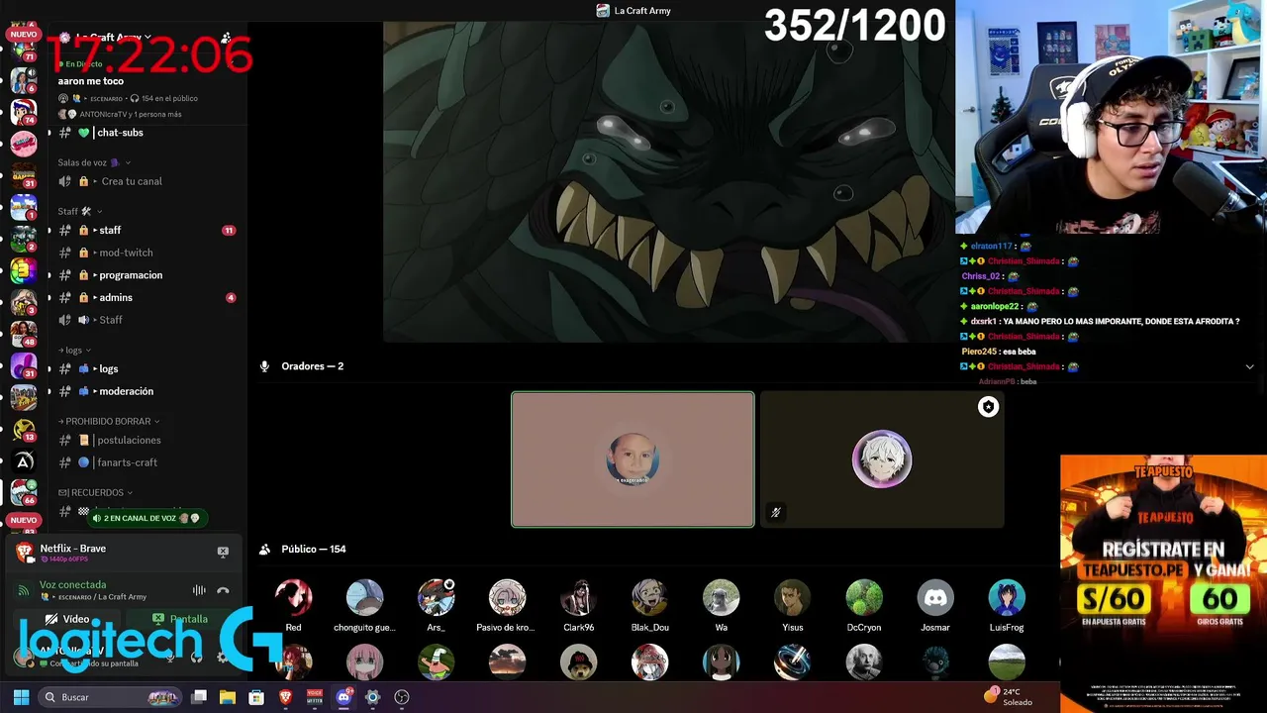Open audience member Red's avatar
Screen dimensions: 1267x713
click(x=293, y=598)
